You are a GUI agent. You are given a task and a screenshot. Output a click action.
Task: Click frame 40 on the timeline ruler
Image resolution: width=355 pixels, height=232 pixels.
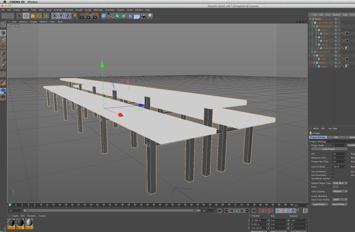click(x=135, y=205)
